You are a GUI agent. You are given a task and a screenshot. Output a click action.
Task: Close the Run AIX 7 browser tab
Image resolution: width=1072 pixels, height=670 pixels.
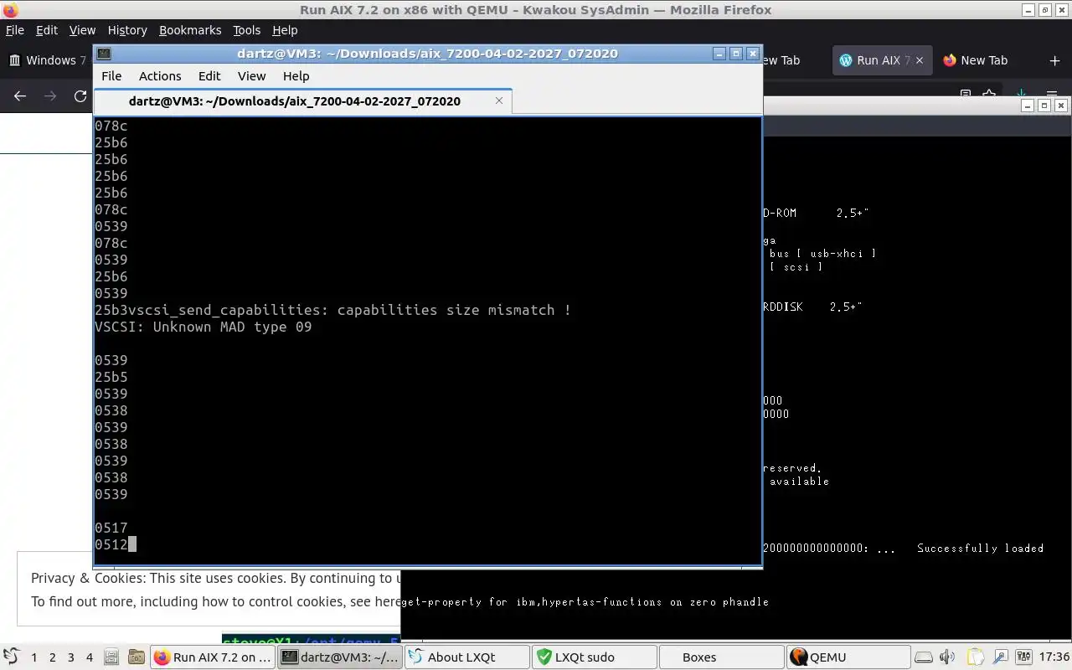pos(920,60)
